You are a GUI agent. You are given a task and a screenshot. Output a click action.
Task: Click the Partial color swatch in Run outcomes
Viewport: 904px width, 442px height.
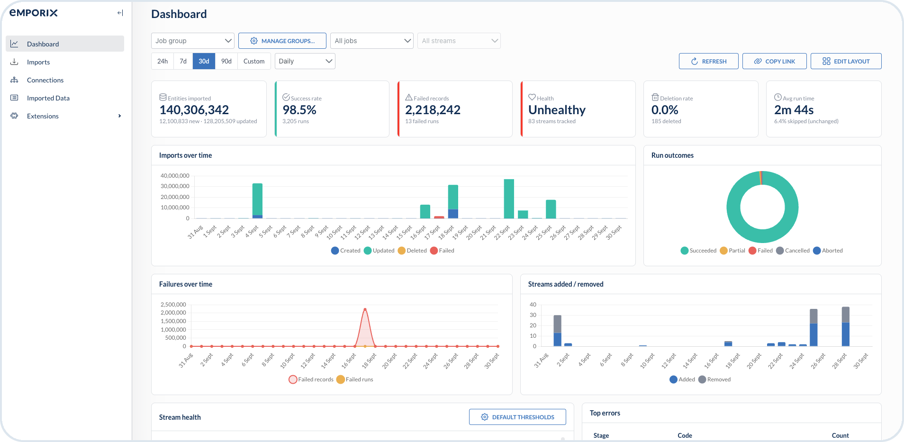tap(723, 251)
